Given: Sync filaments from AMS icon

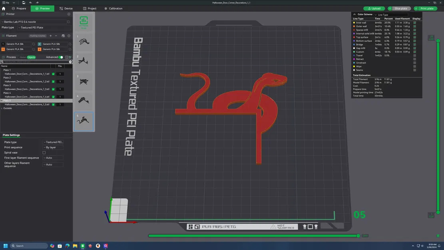Looking at the screenshot, I should (63, 36).
